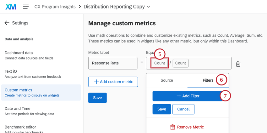The width and height of the screenshot is (267, 133).
Task: Delete the metric with trash icon
Action: click(x=238, y=64)
